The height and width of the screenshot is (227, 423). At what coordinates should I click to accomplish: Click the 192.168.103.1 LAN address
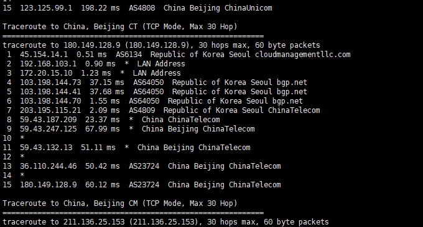[x=49, y=64]
